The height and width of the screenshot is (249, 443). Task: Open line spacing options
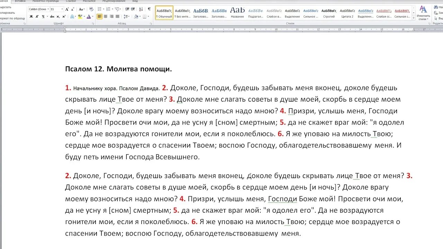[126, 16]
